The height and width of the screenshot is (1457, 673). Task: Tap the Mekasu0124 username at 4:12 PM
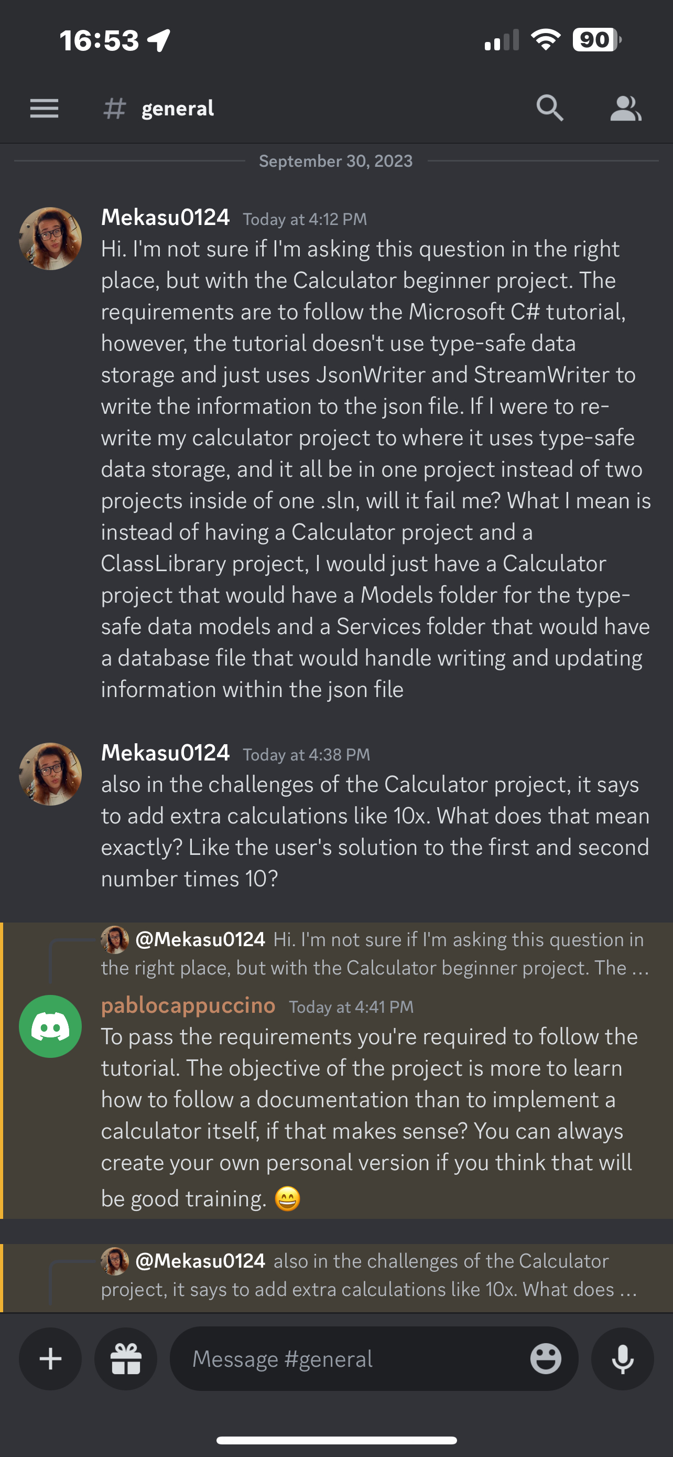(x=165, y=217)
